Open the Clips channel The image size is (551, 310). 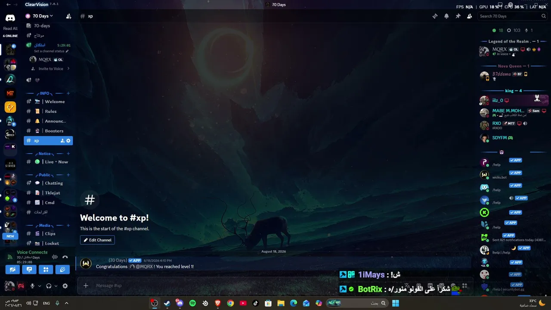pos(48,234)
